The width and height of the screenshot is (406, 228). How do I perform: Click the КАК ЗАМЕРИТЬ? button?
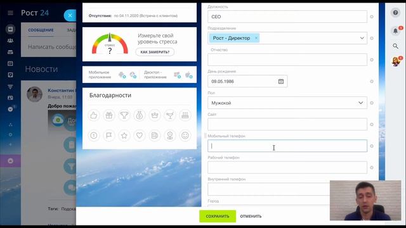155,52
